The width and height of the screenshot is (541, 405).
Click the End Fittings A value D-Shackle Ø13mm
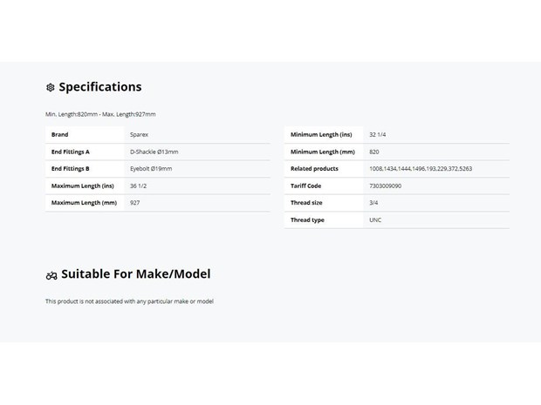point(154,152)
